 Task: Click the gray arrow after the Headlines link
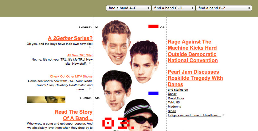224,115
